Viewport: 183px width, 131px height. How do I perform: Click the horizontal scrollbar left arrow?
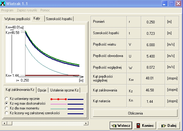pos(4,123)
